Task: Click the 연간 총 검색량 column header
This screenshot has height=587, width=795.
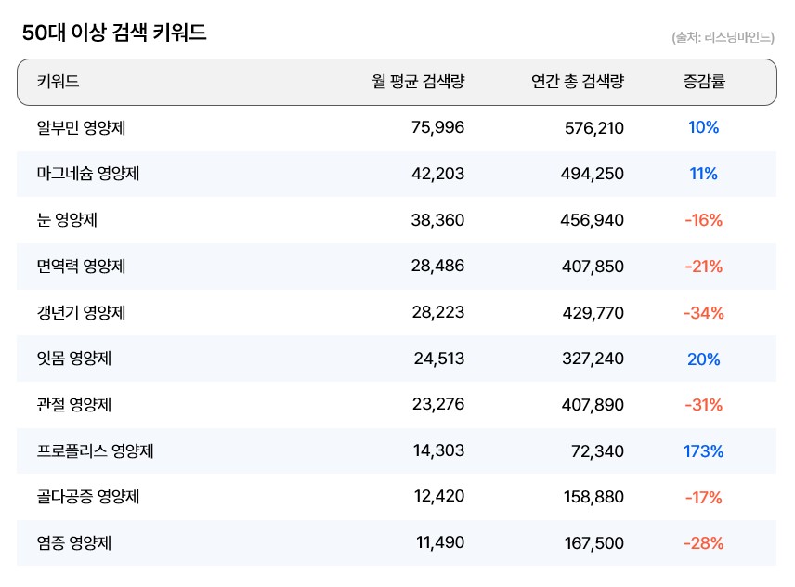Action: (577, 82)
